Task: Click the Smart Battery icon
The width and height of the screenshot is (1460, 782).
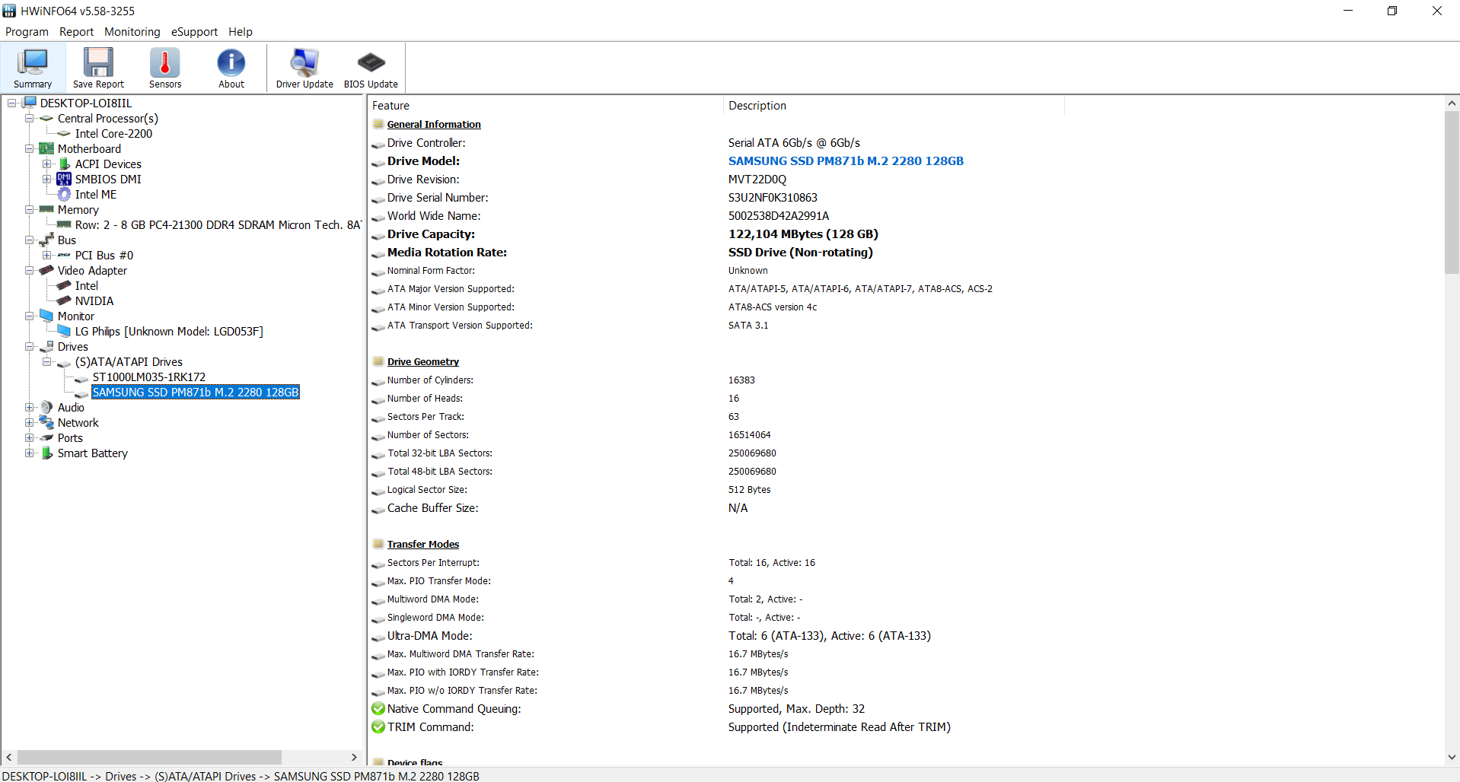Action: (x=46, y=453)
